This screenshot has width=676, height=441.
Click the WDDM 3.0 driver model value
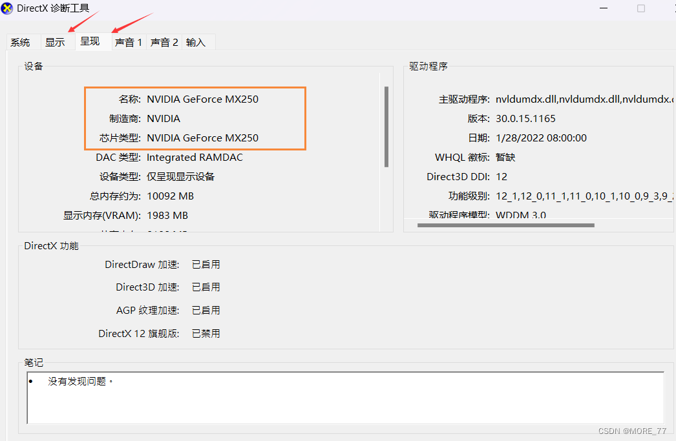521,214
